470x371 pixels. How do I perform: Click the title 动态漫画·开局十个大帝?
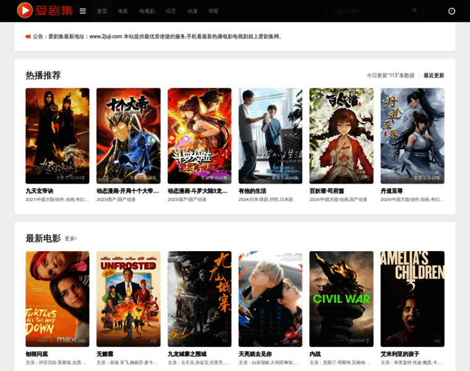pyautogui.click(x=127, y=191)
